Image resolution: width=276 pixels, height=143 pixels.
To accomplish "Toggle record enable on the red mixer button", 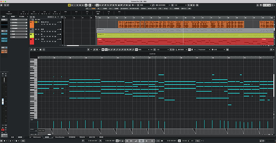I will 3,130.
